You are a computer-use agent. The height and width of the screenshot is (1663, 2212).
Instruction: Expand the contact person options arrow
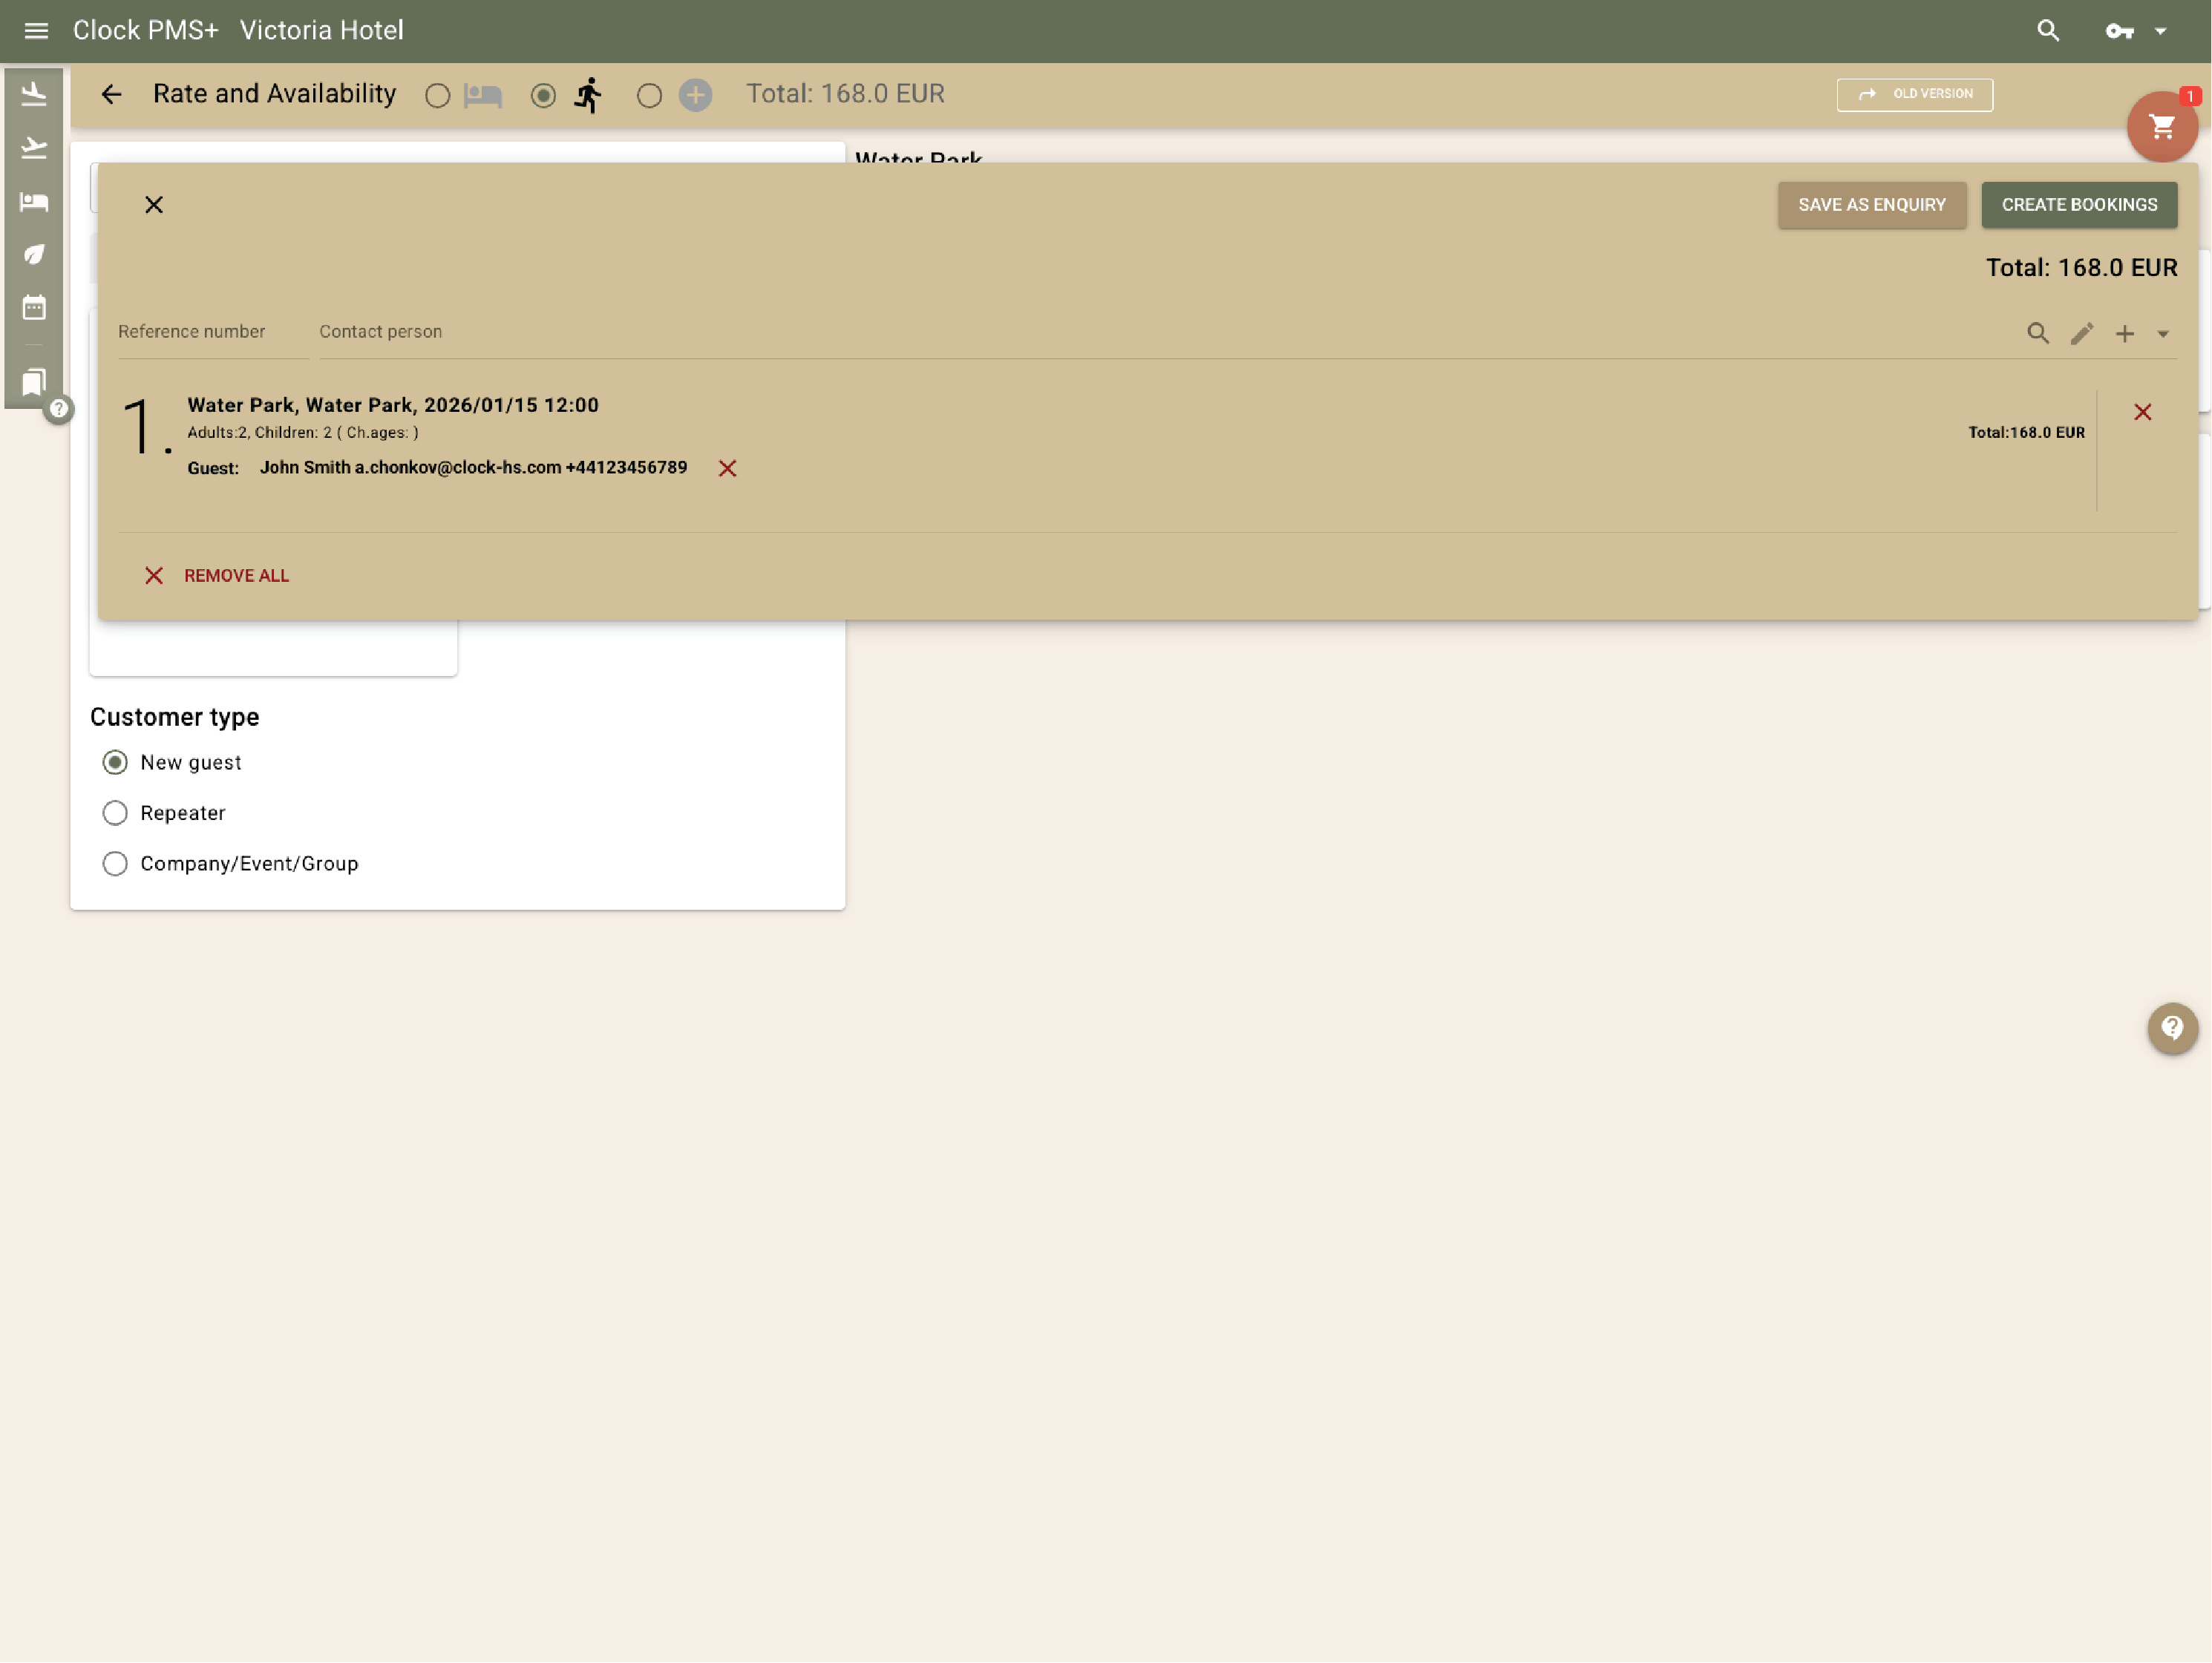click(x=2162, y=334)
